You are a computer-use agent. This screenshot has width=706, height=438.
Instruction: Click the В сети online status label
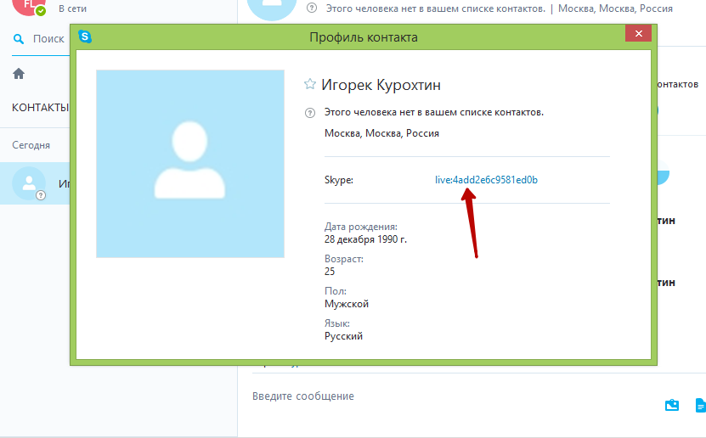[72, 8]
